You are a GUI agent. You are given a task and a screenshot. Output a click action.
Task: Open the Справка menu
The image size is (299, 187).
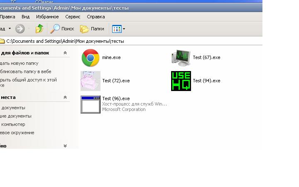pos(96,17)
